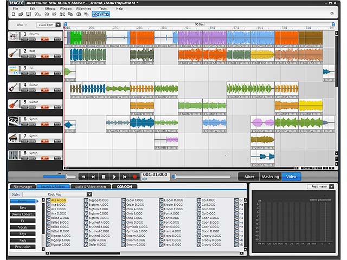Viewport: 347px width, 260px height.
Task: Open the Mastering panel
Action: tap(270, 177)
